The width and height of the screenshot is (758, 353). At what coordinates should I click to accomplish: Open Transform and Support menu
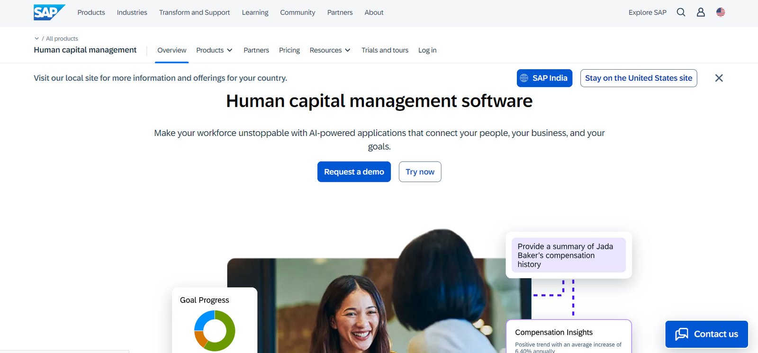click(194, 12)
